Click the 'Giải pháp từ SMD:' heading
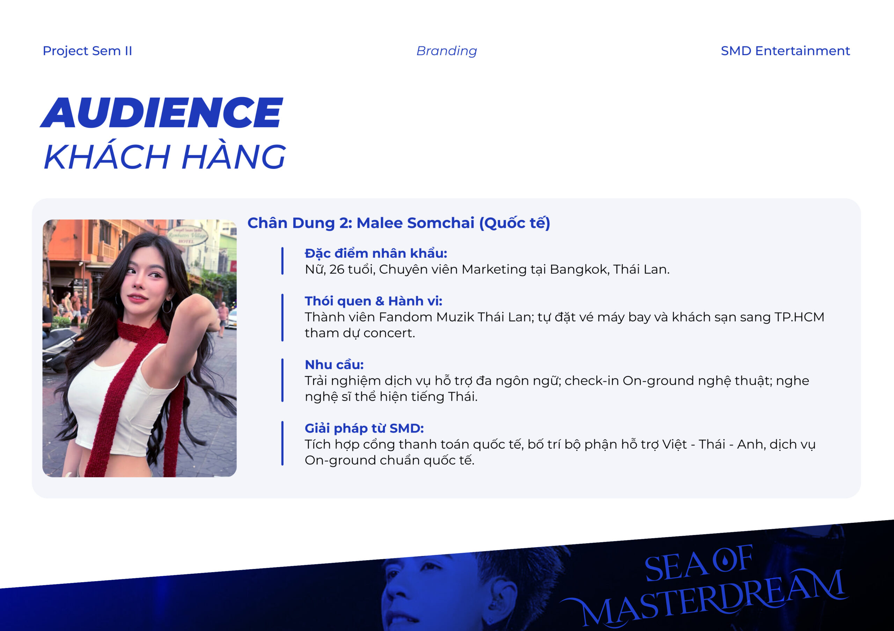The height and width of the screenshot is (631, 894). pyautogui.click(x=364, y=428)
